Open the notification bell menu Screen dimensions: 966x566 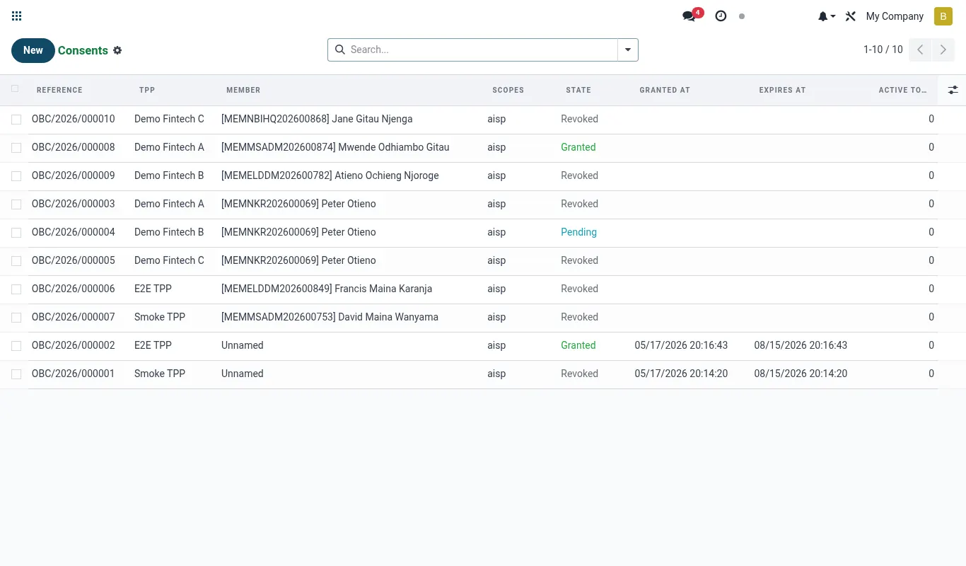click(x=826, y=16)
